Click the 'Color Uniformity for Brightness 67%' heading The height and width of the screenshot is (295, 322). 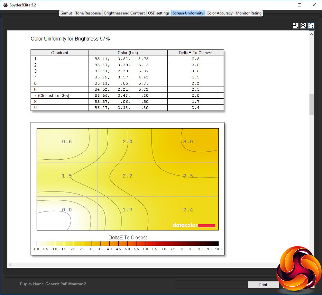coord(70,39)
